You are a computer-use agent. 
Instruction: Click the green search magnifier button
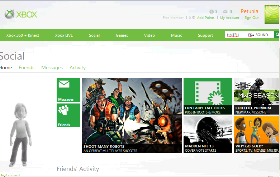tap(277, 35)
